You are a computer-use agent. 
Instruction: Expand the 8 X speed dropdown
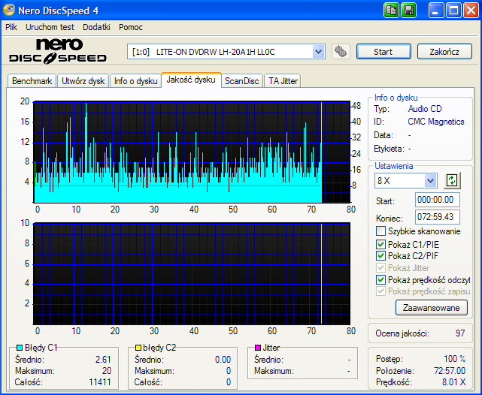coord(430,180)
